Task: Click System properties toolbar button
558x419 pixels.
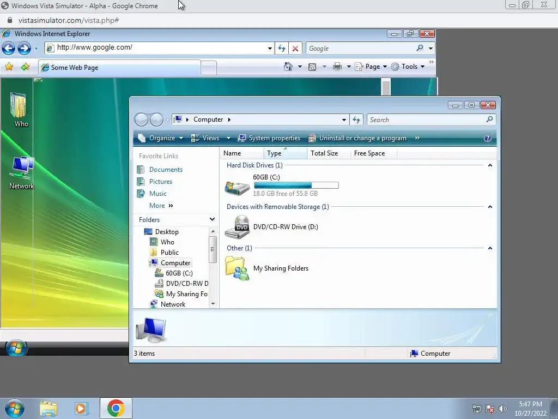Action: point(269,138)
